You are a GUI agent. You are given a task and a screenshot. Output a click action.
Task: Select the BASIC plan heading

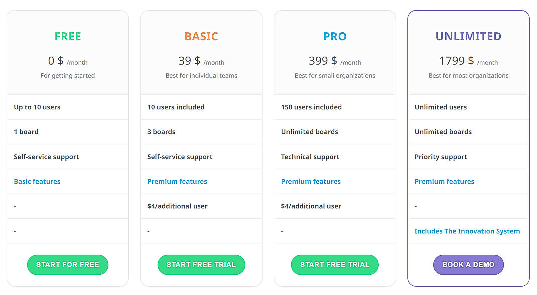tap(201, 36)
